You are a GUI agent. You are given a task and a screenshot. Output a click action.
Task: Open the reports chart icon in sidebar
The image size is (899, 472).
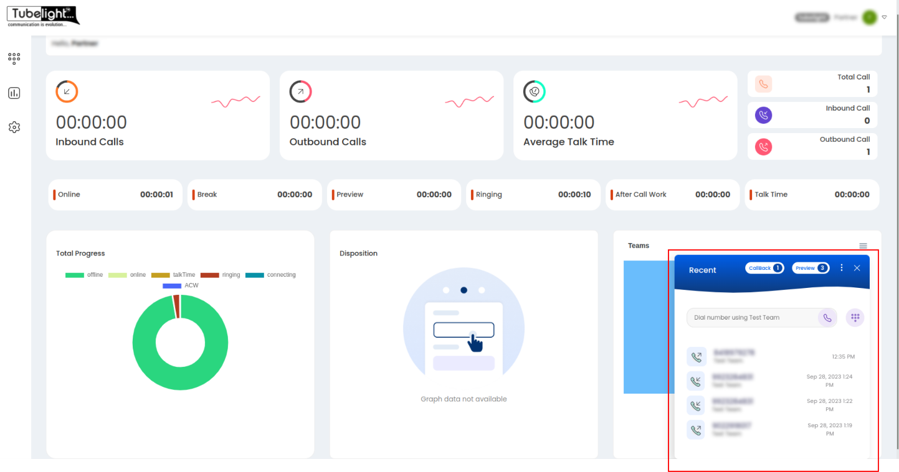[14, 93]
